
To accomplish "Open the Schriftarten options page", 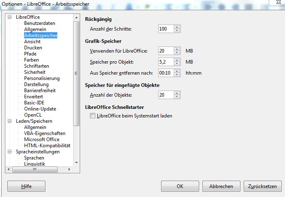I will (36, 66).
